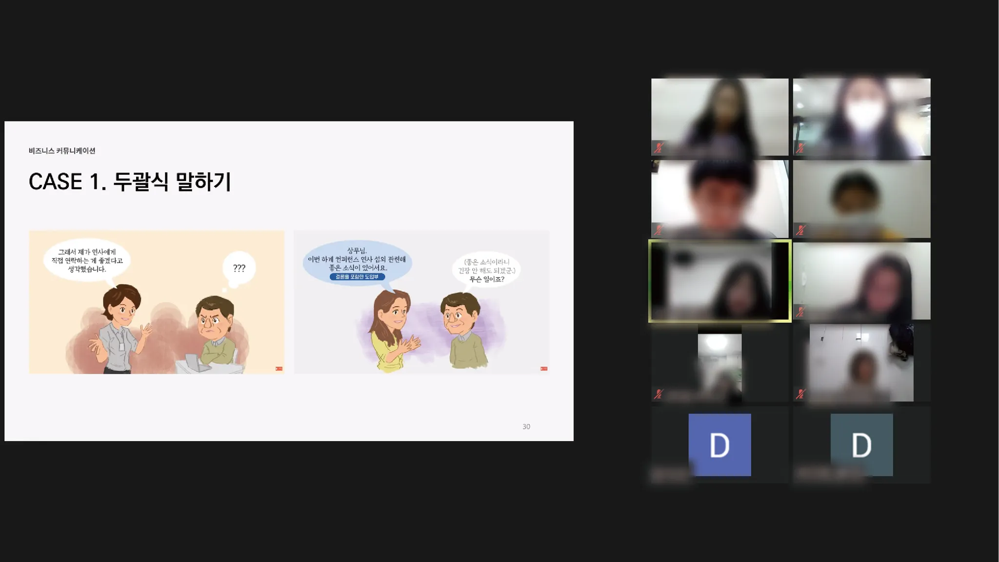Select the blue D avatar participant
999x562 pixels.
(x=719, y=444)
